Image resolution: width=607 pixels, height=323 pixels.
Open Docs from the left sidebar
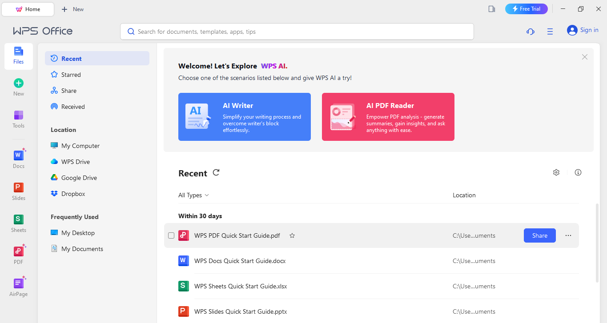[19, 159]
